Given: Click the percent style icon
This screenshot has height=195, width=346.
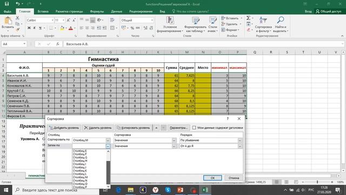Looking at the screenshot, I should tap(132, 28).
